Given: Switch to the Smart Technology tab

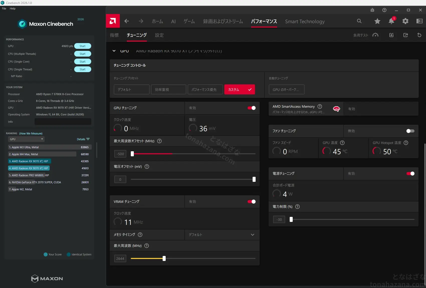Looking at the screenshot, I should 305,22.
